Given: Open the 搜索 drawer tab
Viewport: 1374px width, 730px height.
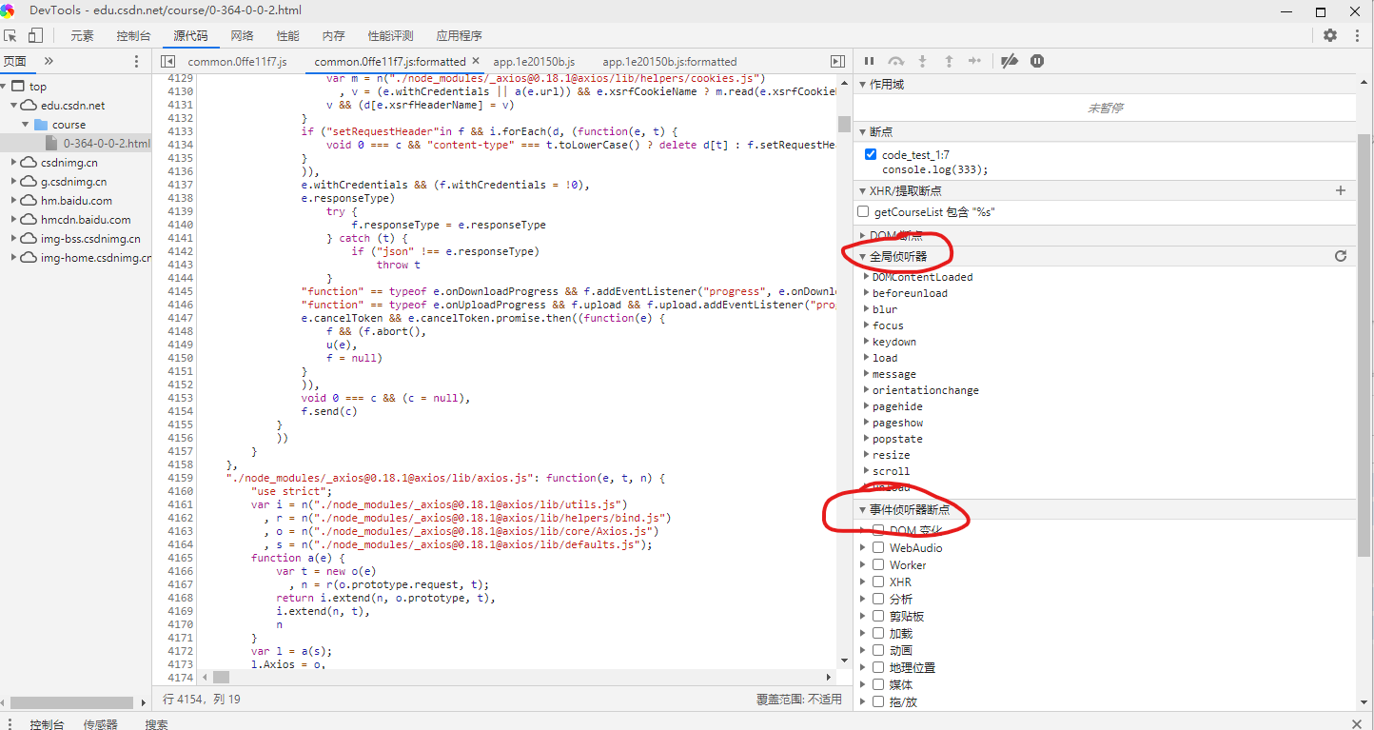Looking at the screenshot, I should pyautogui.click(x=156, y=724).
